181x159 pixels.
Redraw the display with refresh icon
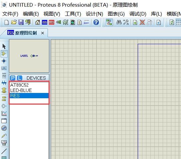[x=172, y=22]
